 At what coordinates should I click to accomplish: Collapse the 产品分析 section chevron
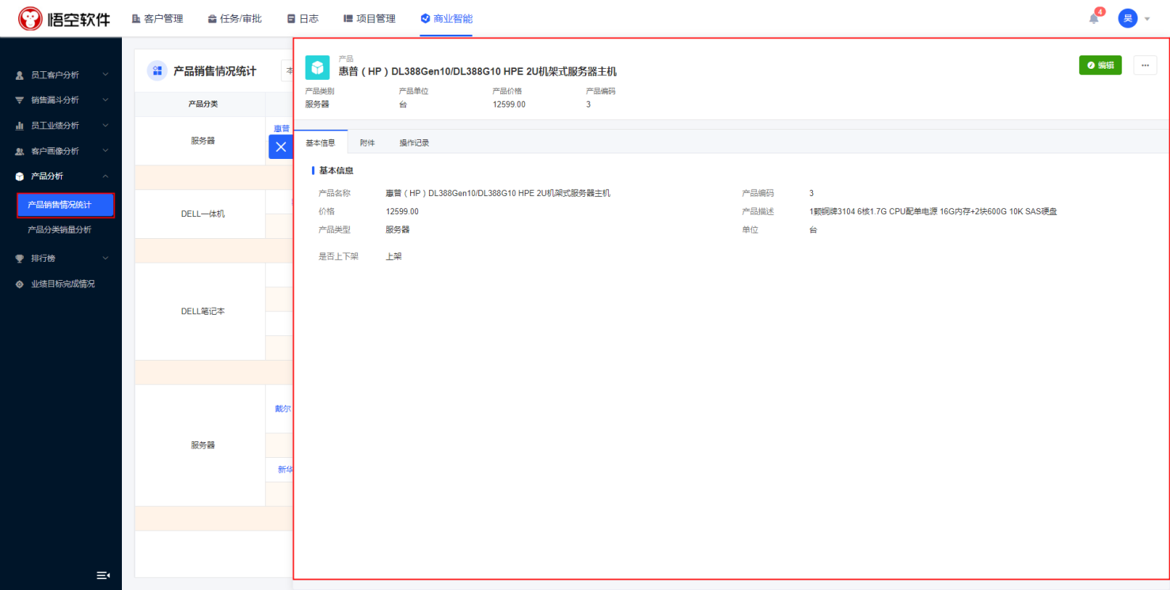pos(105,176)
